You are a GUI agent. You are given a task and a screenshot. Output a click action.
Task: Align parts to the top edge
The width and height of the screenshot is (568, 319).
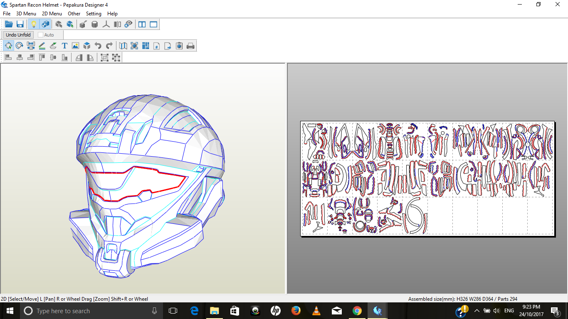coord(42,57)
